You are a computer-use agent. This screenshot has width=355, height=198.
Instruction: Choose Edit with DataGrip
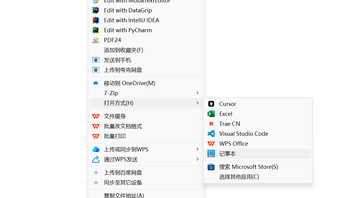146,10
